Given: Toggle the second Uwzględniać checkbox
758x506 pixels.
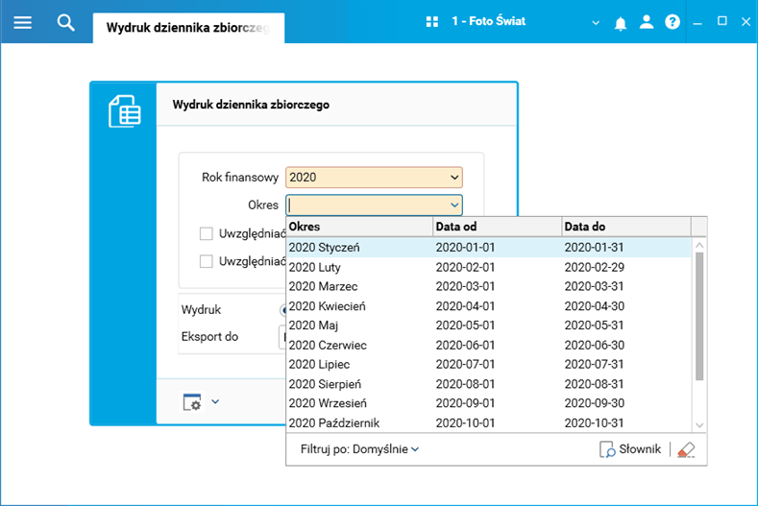Looking at the screenshot, I should 206,261.
